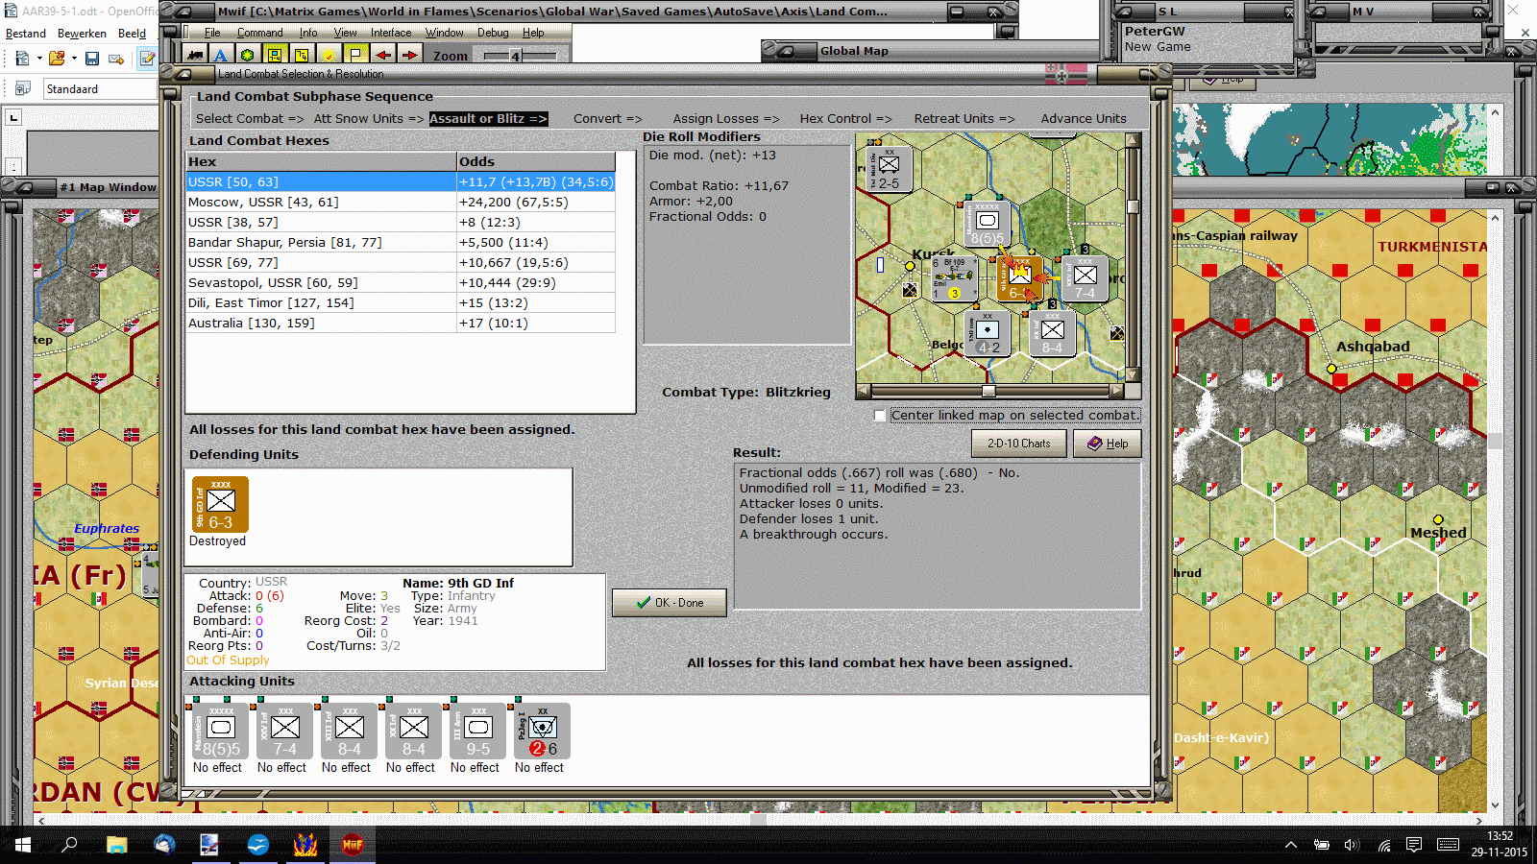Open the Info menu
The height and width of the screenshot is (864, 1537).
[308, 33]
